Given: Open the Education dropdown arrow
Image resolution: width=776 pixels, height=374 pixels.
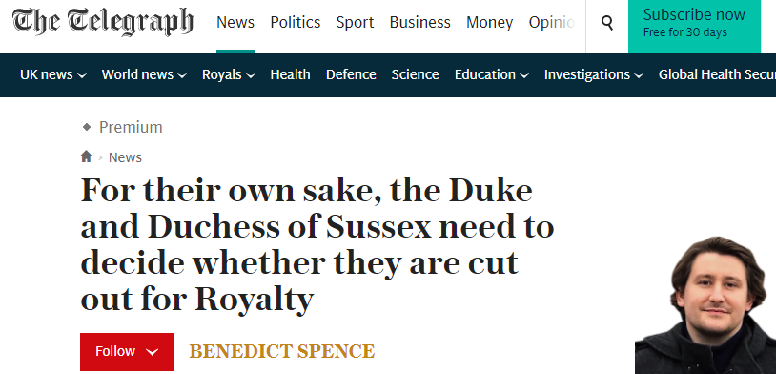Looking at the screenshot, I should click(x=524, y=75).
